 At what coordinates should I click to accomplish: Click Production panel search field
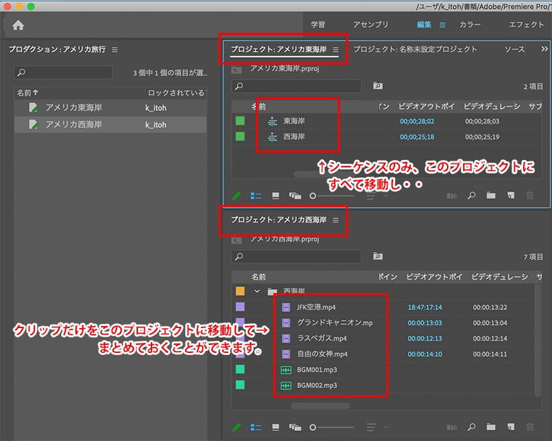pos(63,73)
